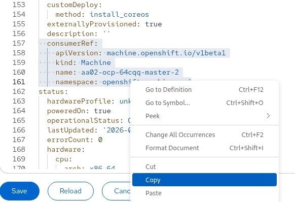Click the Machine kind value
295x202 pixels.
pyautogui.click(x=96, y=62)
